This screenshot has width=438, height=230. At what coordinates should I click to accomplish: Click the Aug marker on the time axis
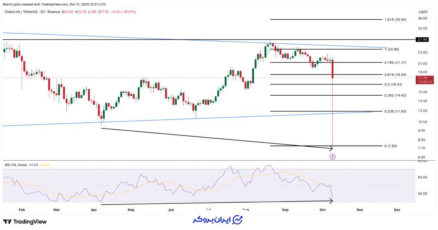click(x=246, y=210)
